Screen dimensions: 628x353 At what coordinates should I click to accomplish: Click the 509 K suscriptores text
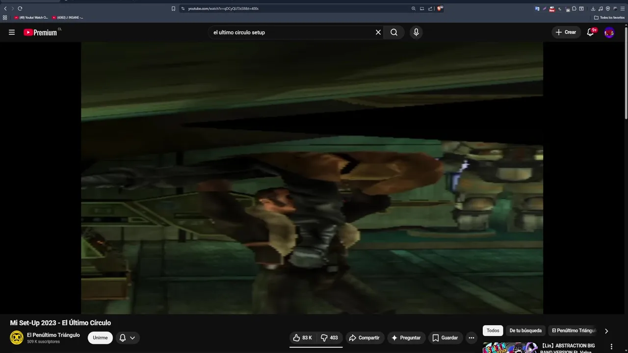44,342
